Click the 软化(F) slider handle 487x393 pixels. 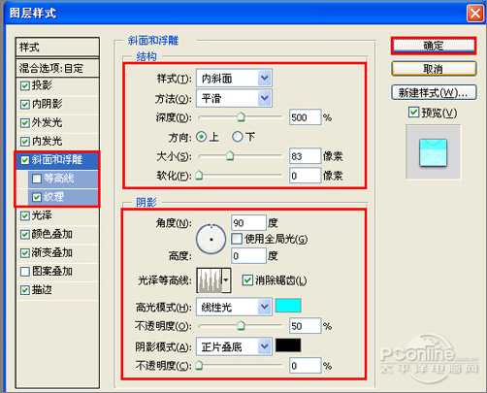[x=199, y=176]
